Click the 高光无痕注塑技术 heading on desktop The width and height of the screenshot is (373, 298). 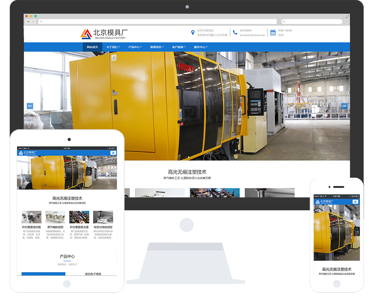coord(187,172)
